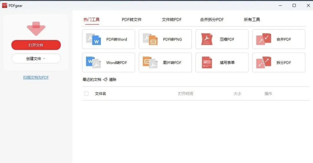Viewport: 313px width, 163px height.
Task: Switch to the 热门工具 tab
Action: [x=91, y=20]
